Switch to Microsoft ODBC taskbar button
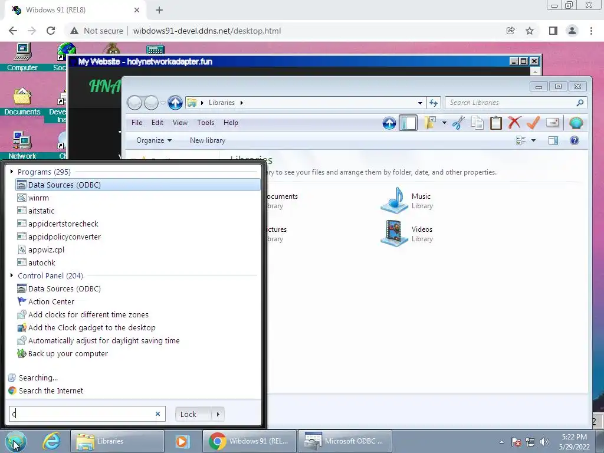Image resolution: width=604 pixels, height=453 pixels. 345,441
